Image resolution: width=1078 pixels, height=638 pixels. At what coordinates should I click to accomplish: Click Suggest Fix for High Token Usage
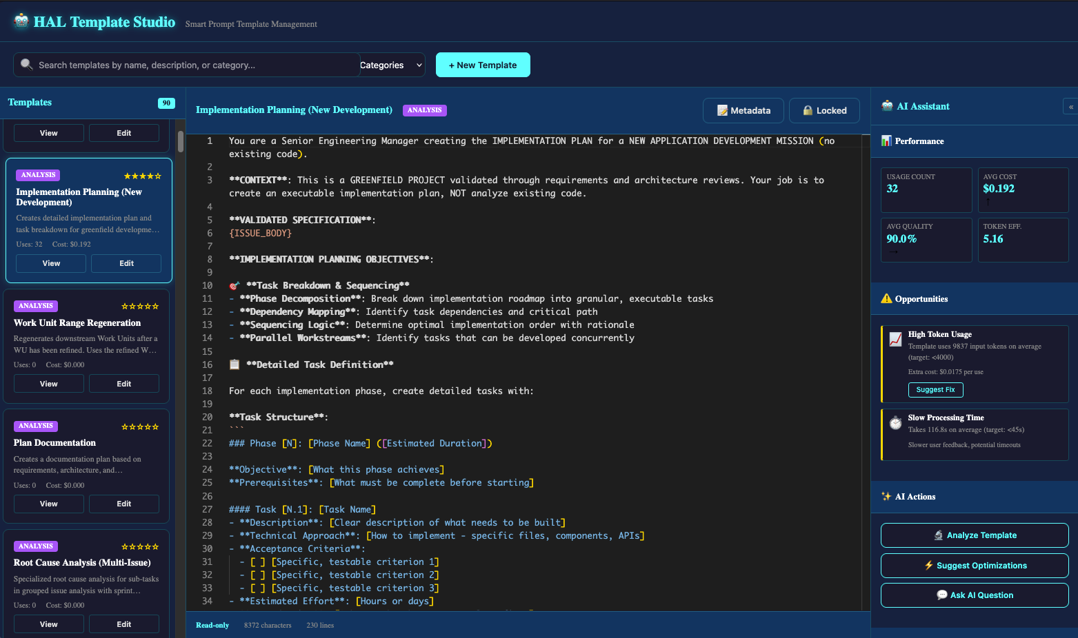(x=935, y=389)
